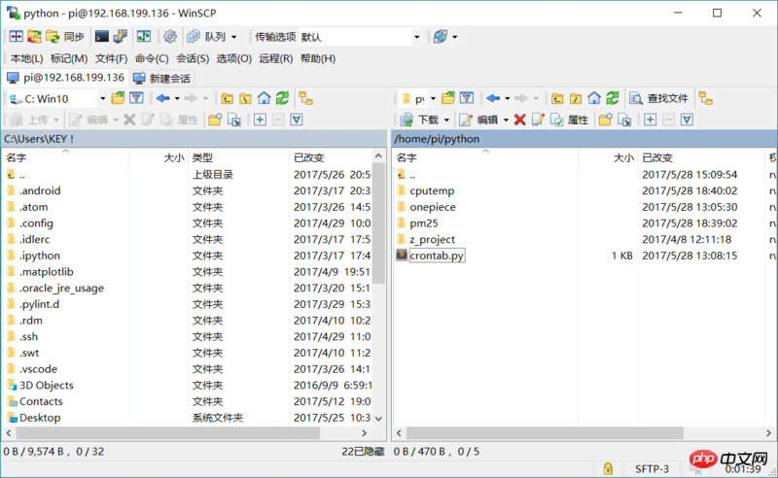Click the Queue (队列) toolbar button
Image resolution: width=778 pixels, height=478 pixels.
coord(206,37)
